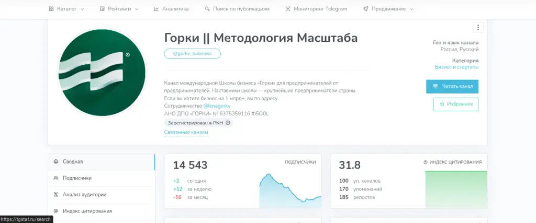
Task: Go to Аналитика section
Action: click(171, 9)
